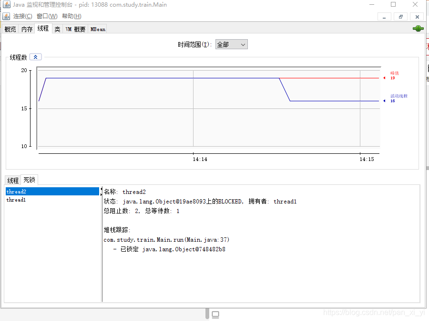Select thread2 in the deadlock list

(52, 192)
